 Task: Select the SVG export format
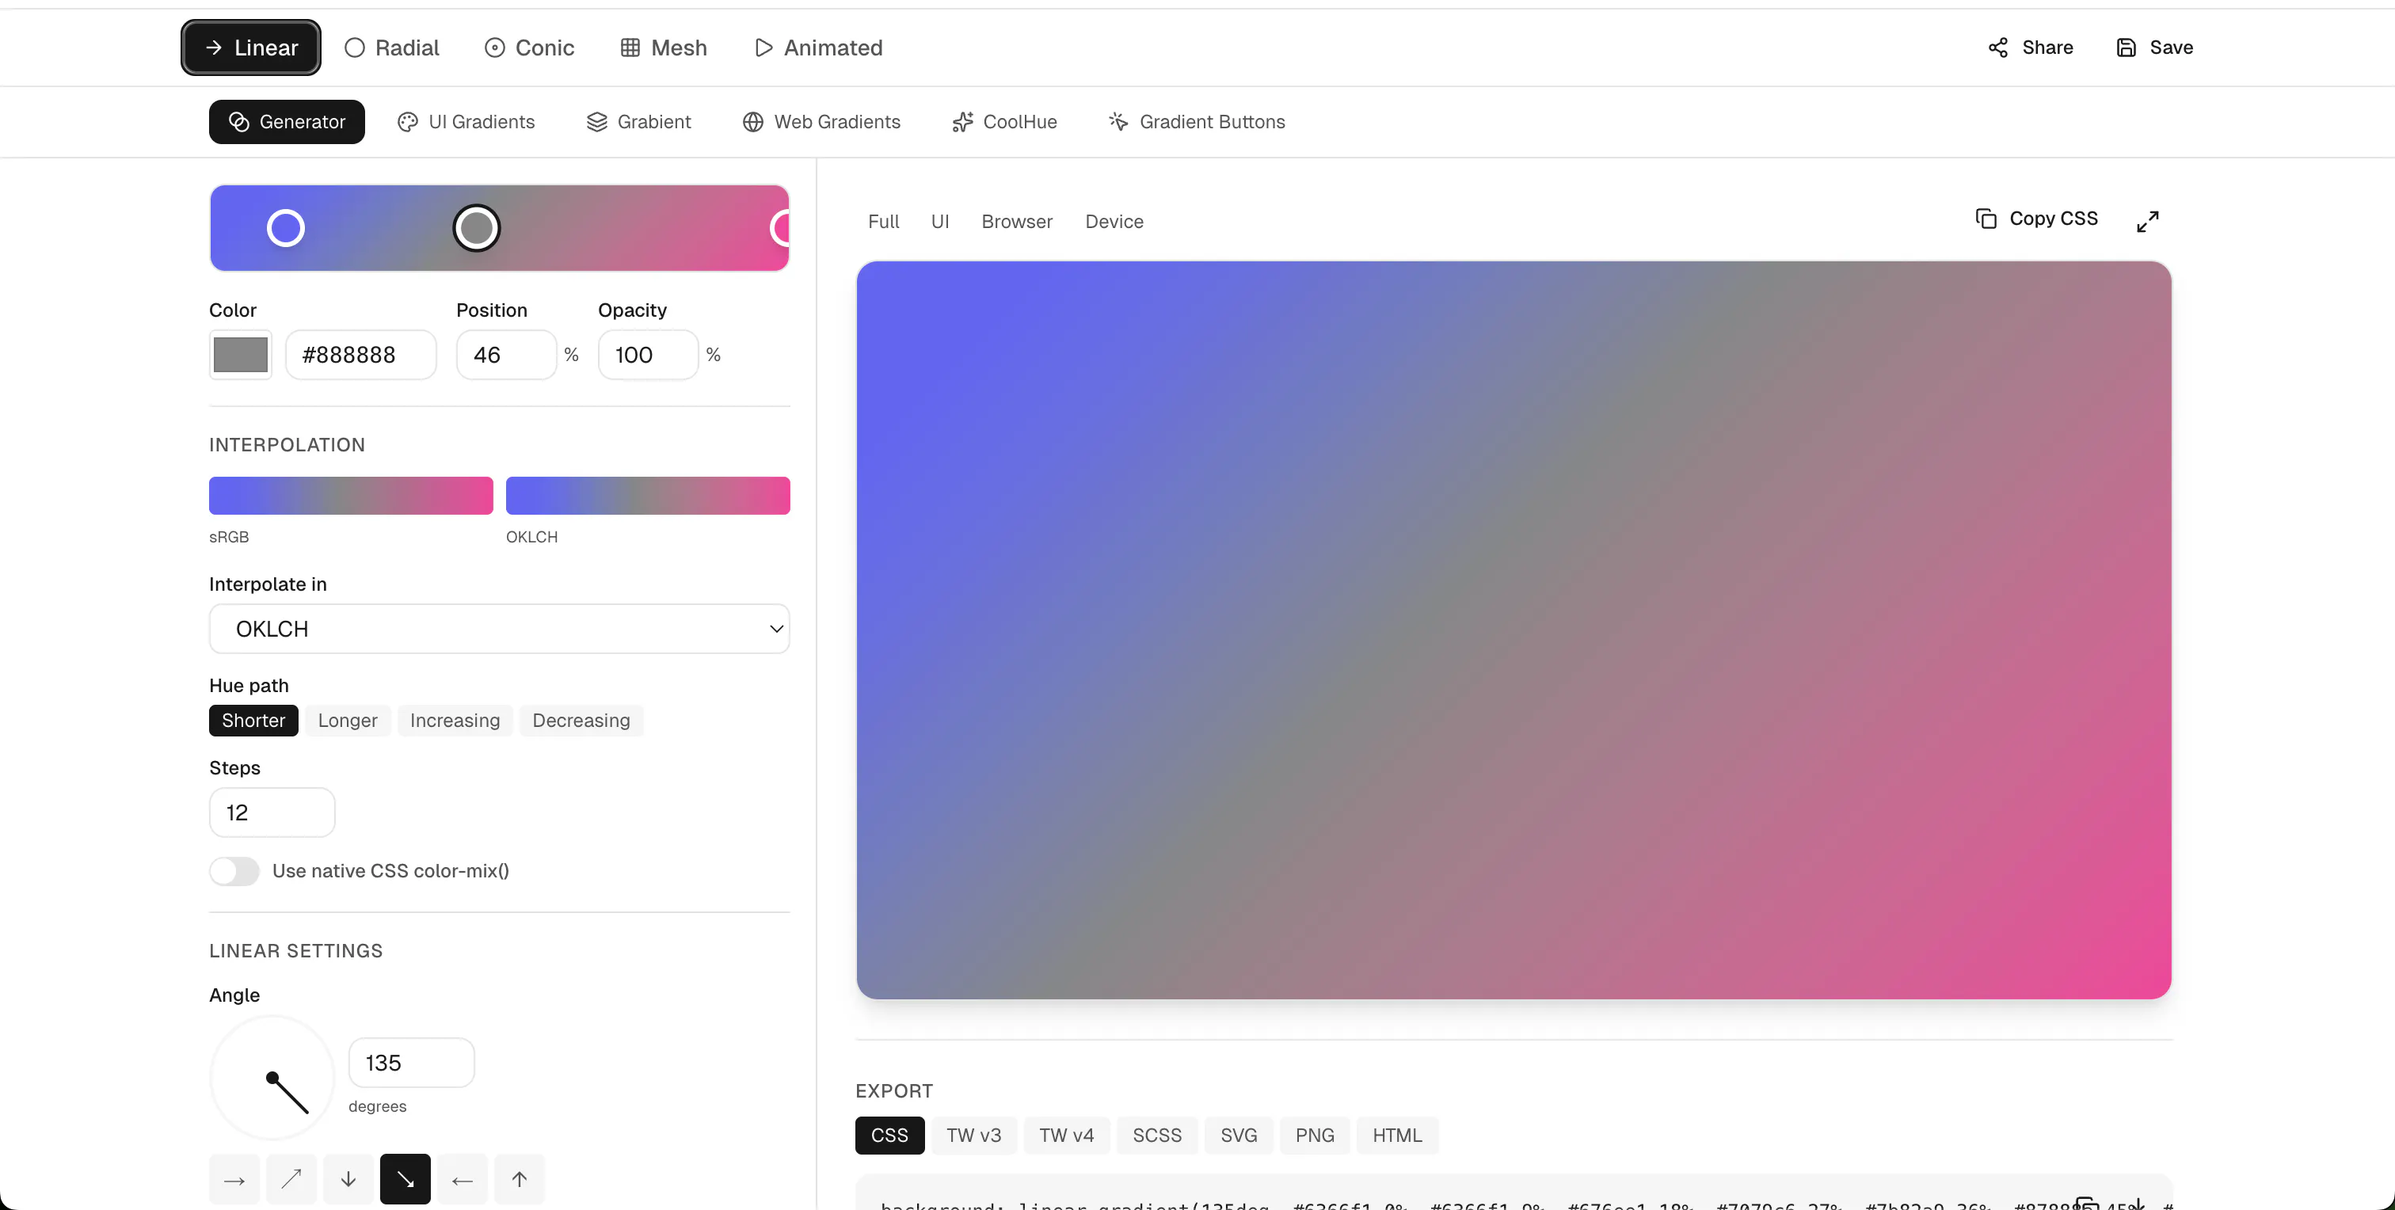pyautogui.click(x=1239, y=1136)
